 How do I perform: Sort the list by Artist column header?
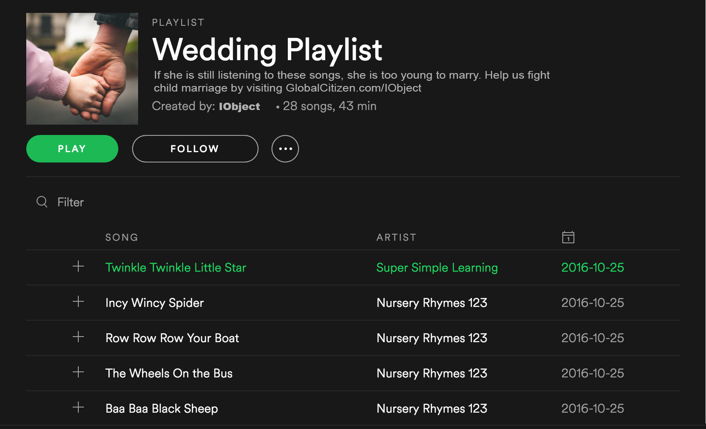(x=396, y=237)
